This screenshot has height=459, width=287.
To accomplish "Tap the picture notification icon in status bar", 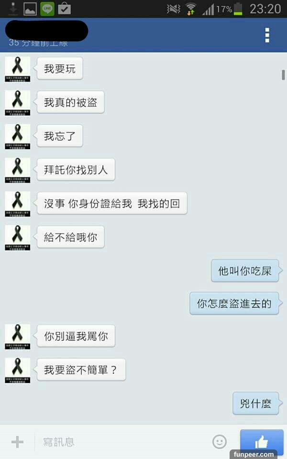I will coord(30,9).
